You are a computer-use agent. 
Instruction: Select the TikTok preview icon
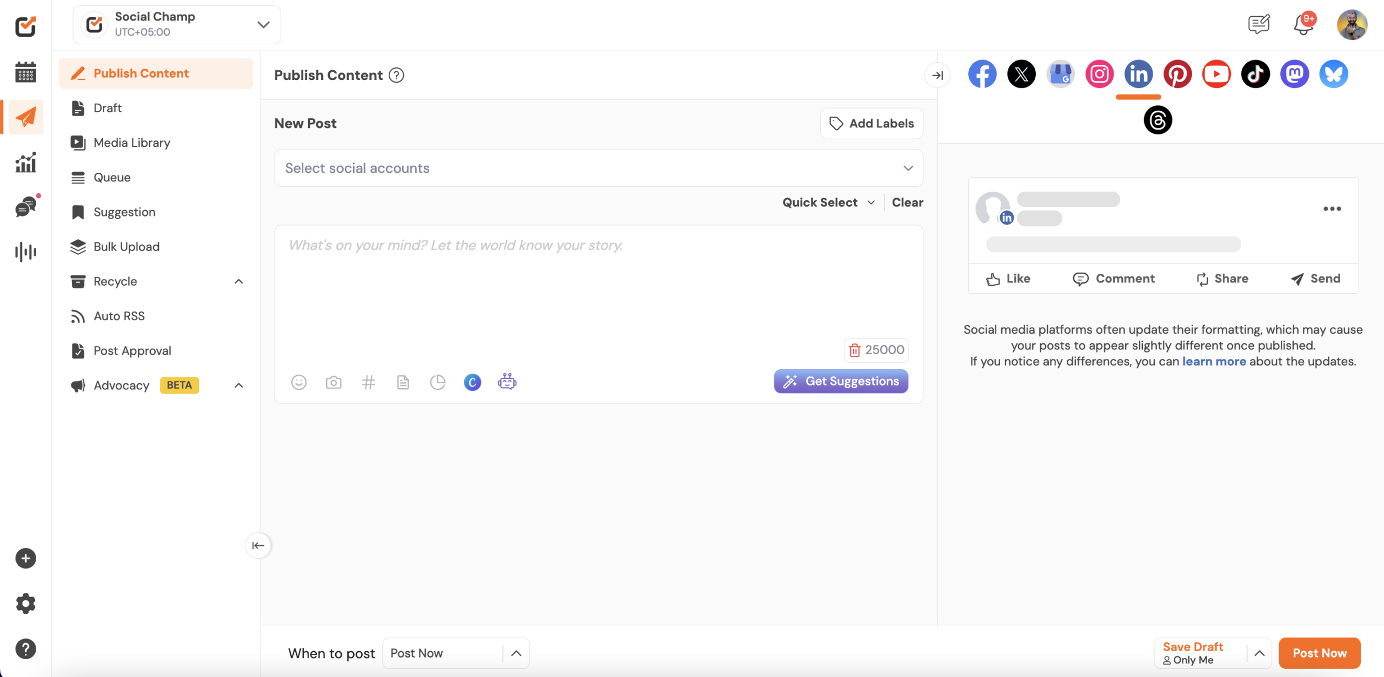1255,74
